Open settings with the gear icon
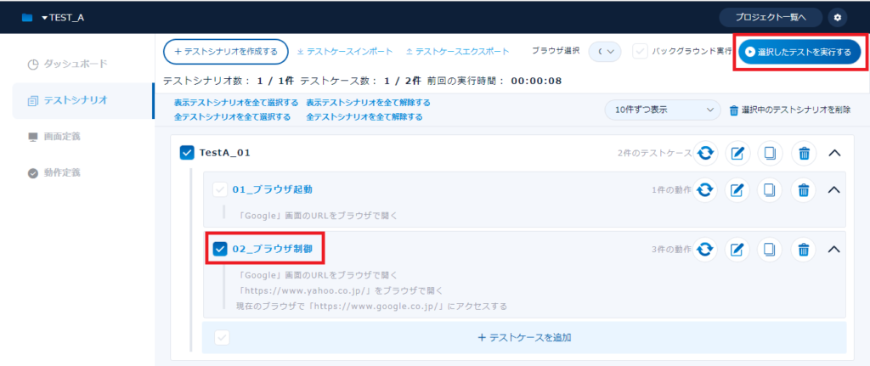This screenshot has width=870, height=366. point(837,18)
